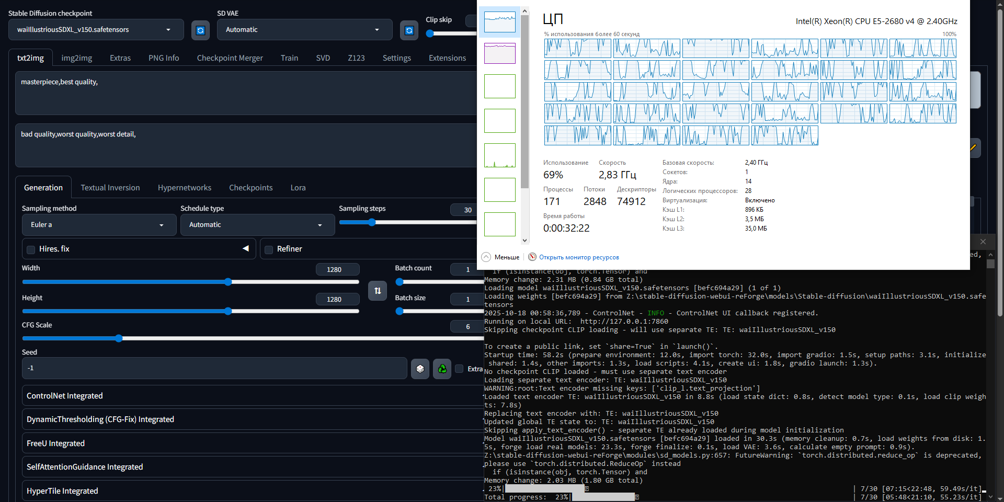Click the resource monitor icon
The image size is (1004, 502).
[532, 257]
